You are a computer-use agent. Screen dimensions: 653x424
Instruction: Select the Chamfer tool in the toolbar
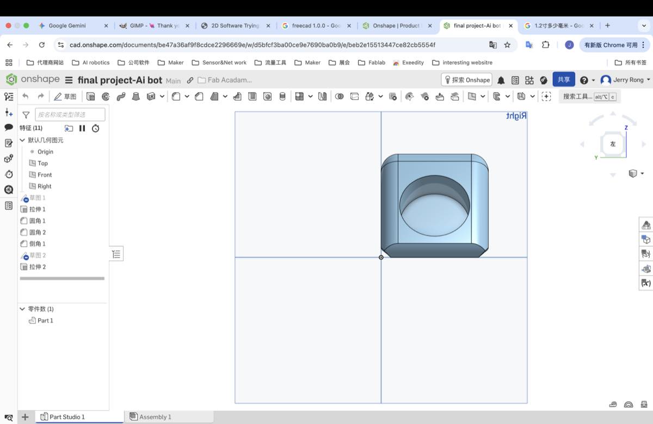click(199, 96)
